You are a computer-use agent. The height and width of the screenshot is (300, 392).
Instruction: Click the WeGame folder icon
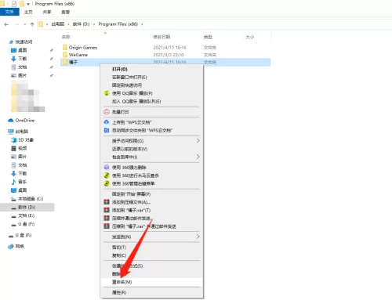tap(65, 55)
